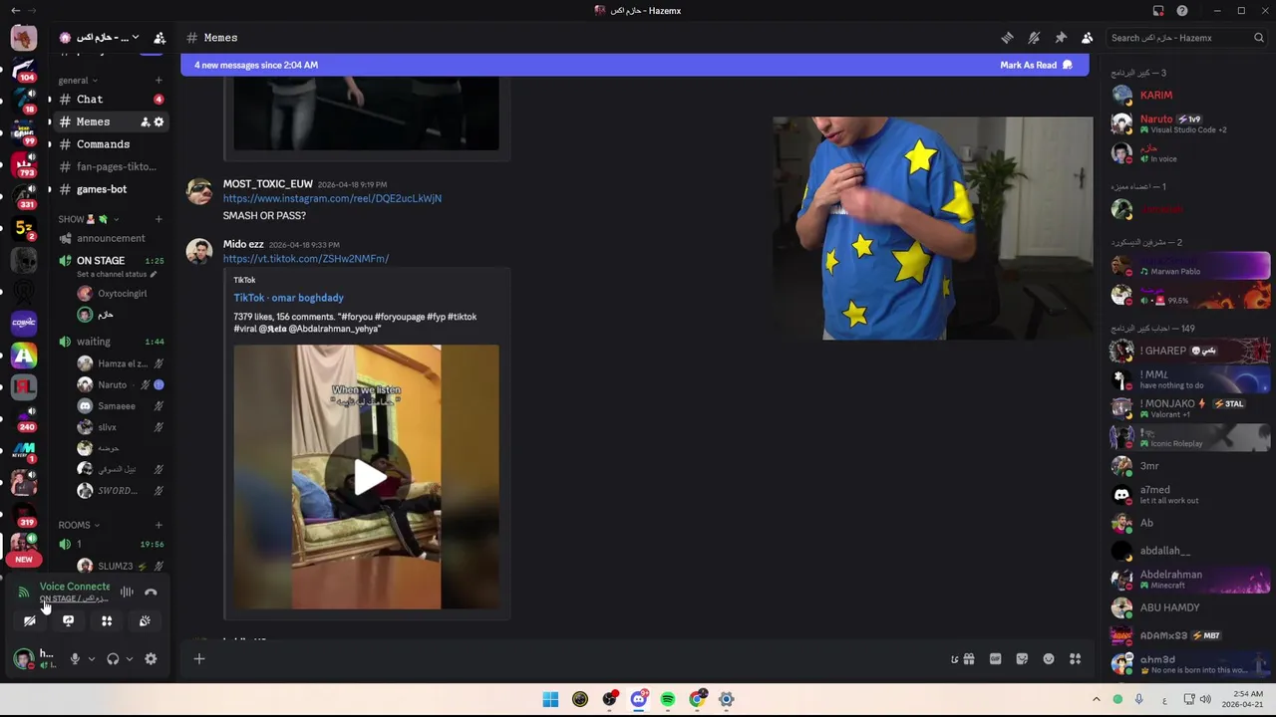Open GIF picker in message bar

tap(995, 658)
